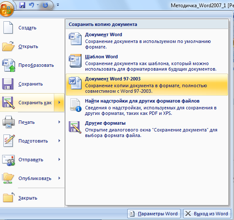The height and width of the screenshot is (220, 234).
Task: Select the Документ Word heading
Action: coord(103,34)
